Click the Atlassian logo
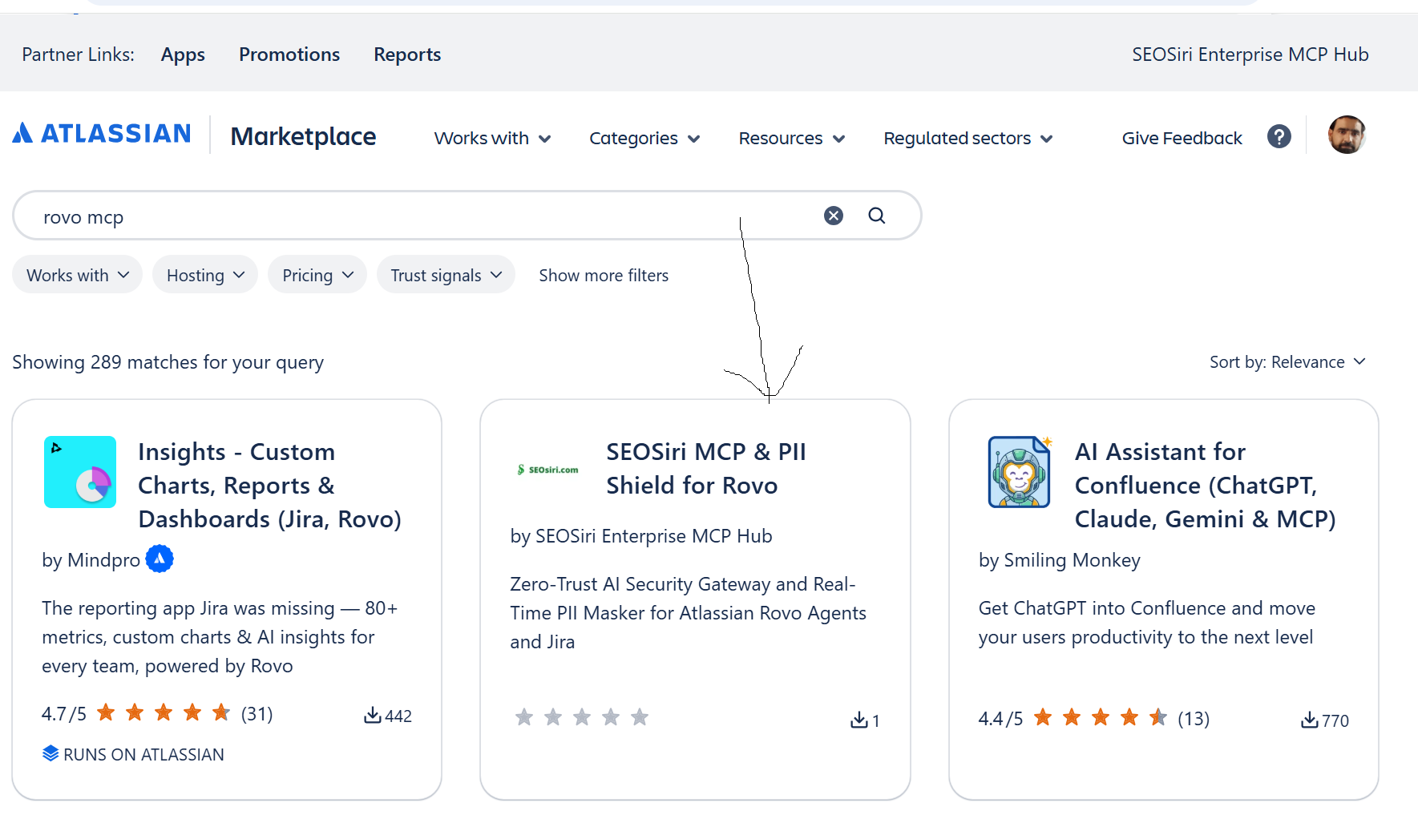This screenshot has width=1418, height=815. 102,133
